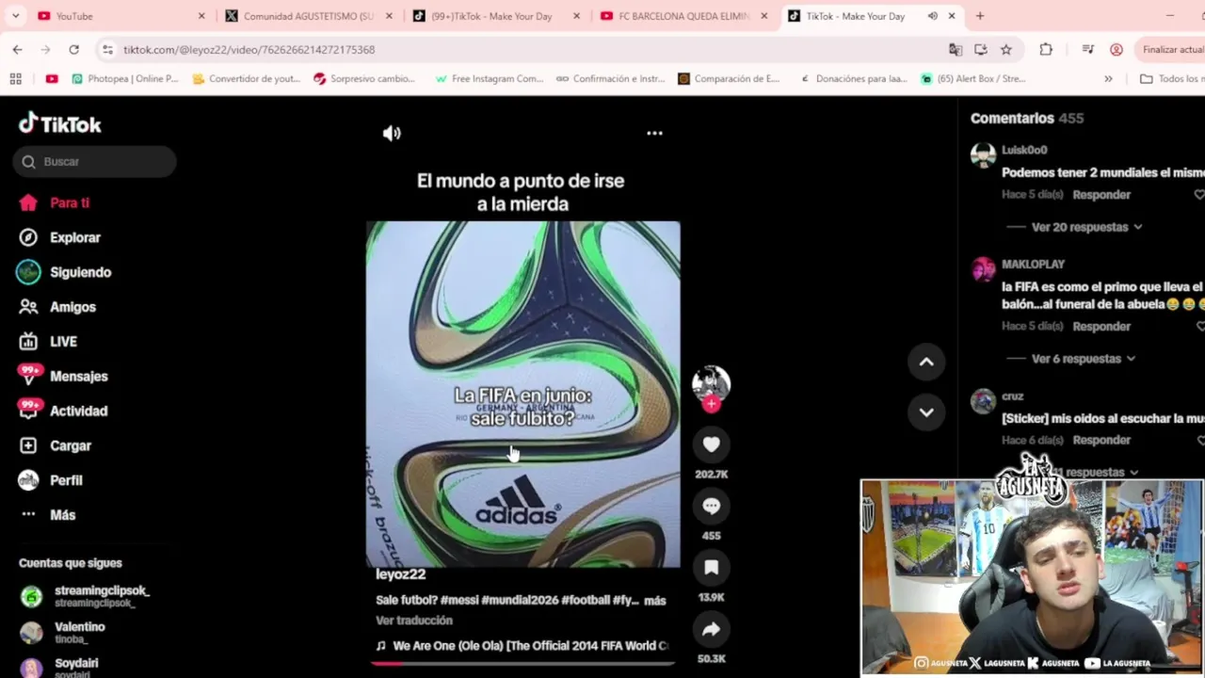
Task: Mute the TikTok video sound
Action: point(392,134)
